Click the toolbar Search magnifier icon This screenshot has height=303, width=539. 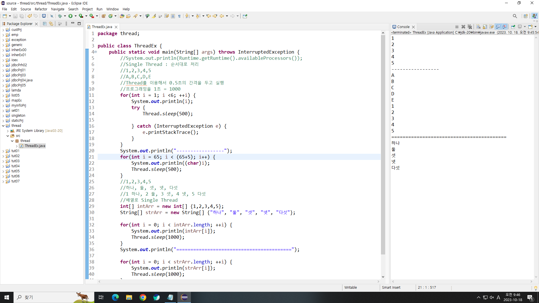tap(515, 16)
